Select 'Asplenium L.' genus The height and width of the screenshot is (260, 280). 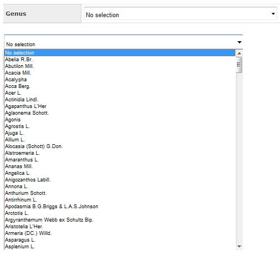click(x=120, y=247)
